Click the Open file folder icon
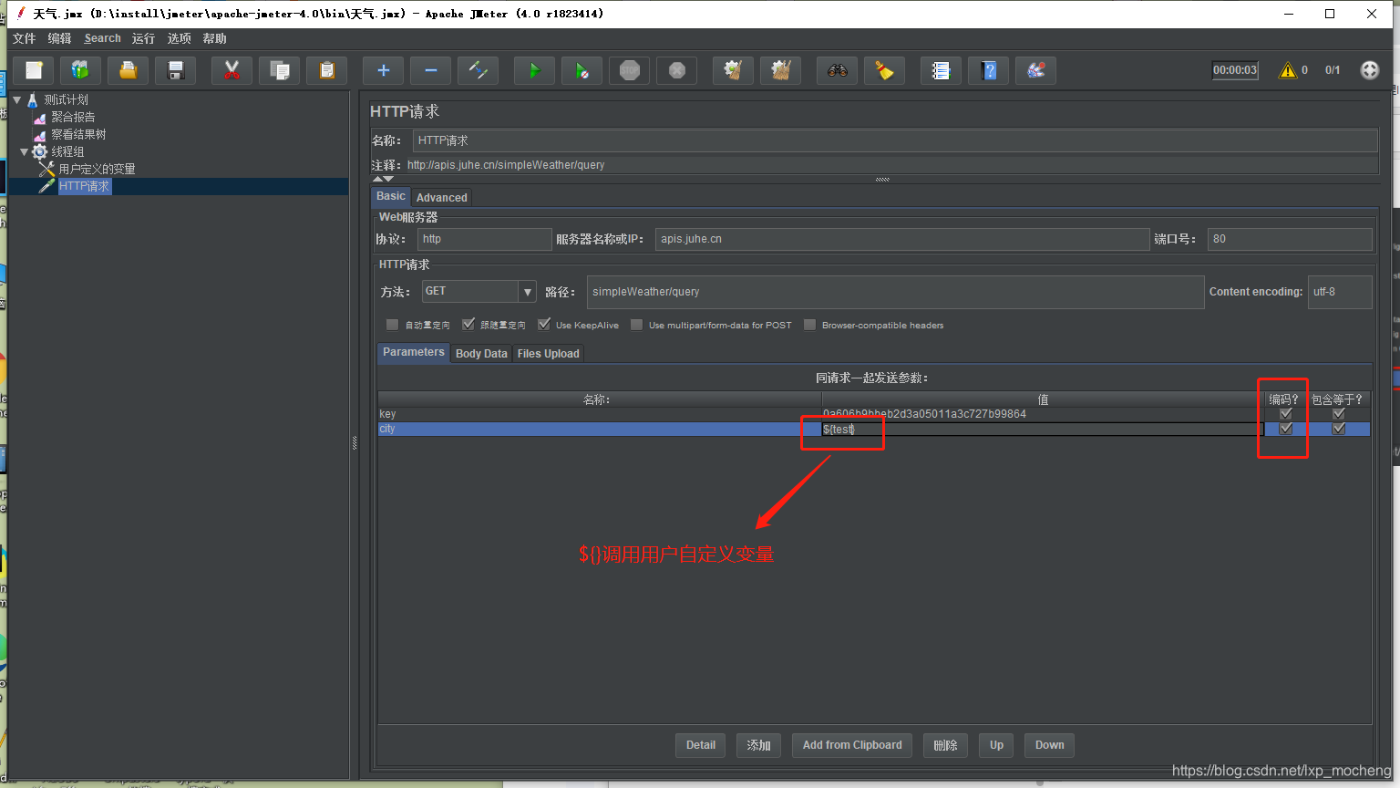 click(129, 70)
